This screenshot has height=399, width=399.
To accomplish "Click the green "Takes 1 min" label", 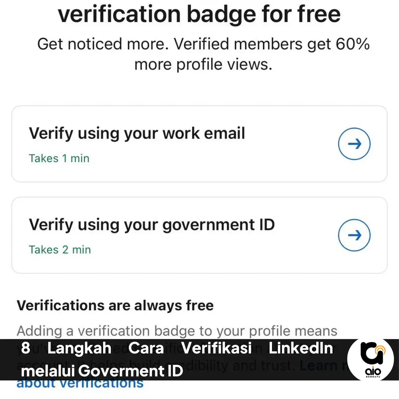I will point(59,158).
